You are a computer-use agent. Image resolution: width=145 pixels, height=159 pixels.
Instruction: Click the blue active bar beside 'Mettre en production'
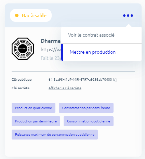click(x=62, y=52)
